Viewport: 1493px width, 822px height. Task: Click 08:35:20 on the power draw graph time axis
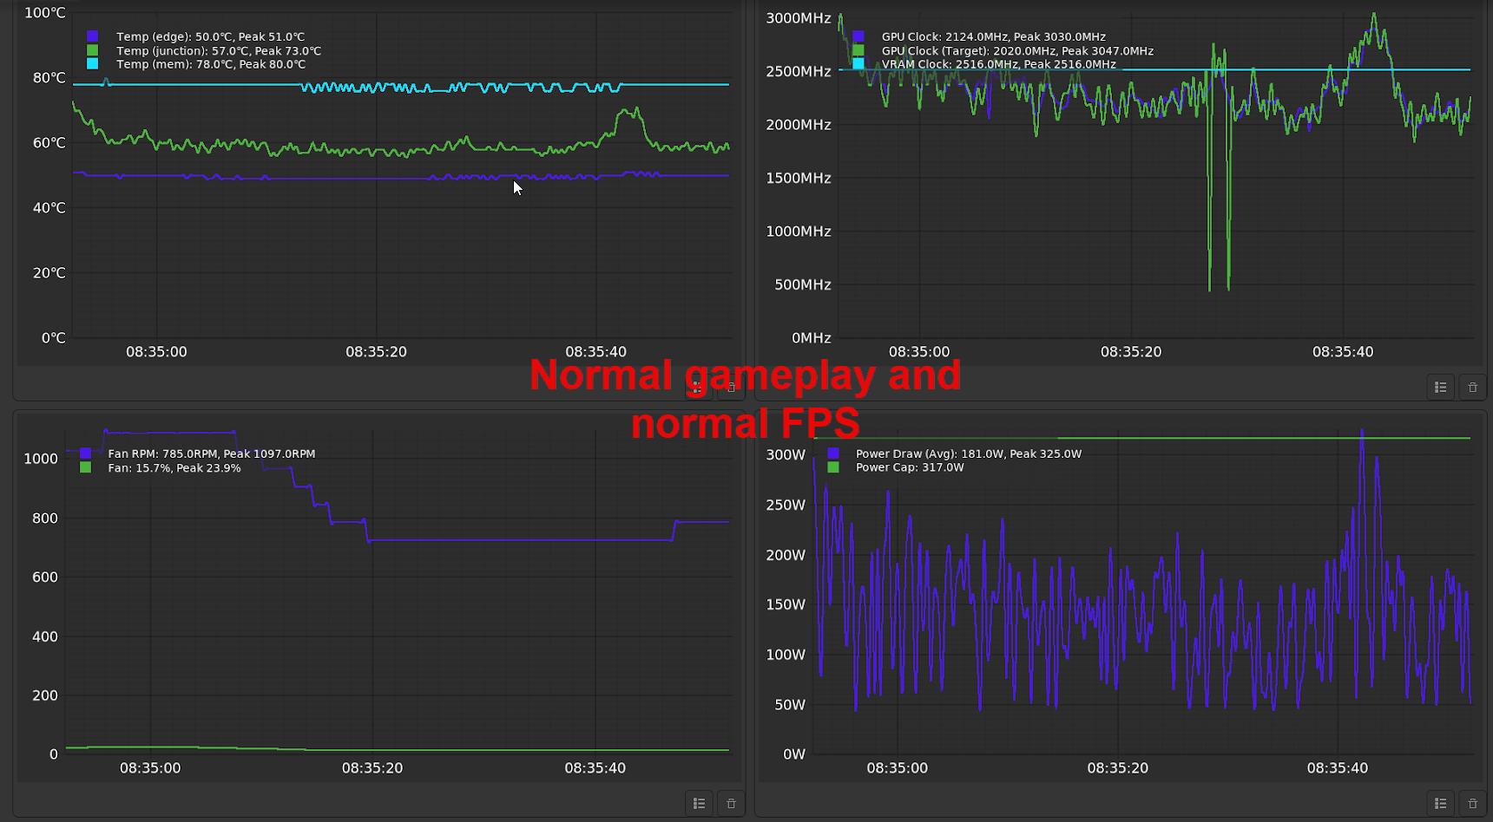pyautogui.click(x=1117, y=768)
